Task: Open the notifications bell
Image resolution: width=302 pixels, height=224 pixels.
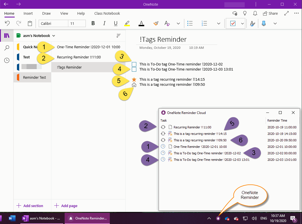Action: tap(255, 13)
